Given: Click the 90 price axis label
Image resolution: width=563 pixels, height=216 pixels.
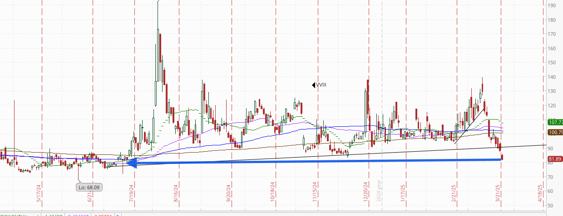Looking at the screenshot, I should (x=551, y=149).
